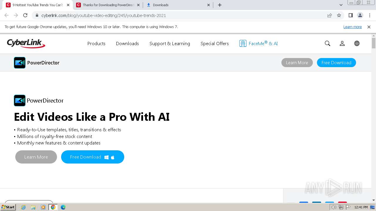Dismiss the Chrome update notification bar
Screen dimensions: 376x211
369,27
